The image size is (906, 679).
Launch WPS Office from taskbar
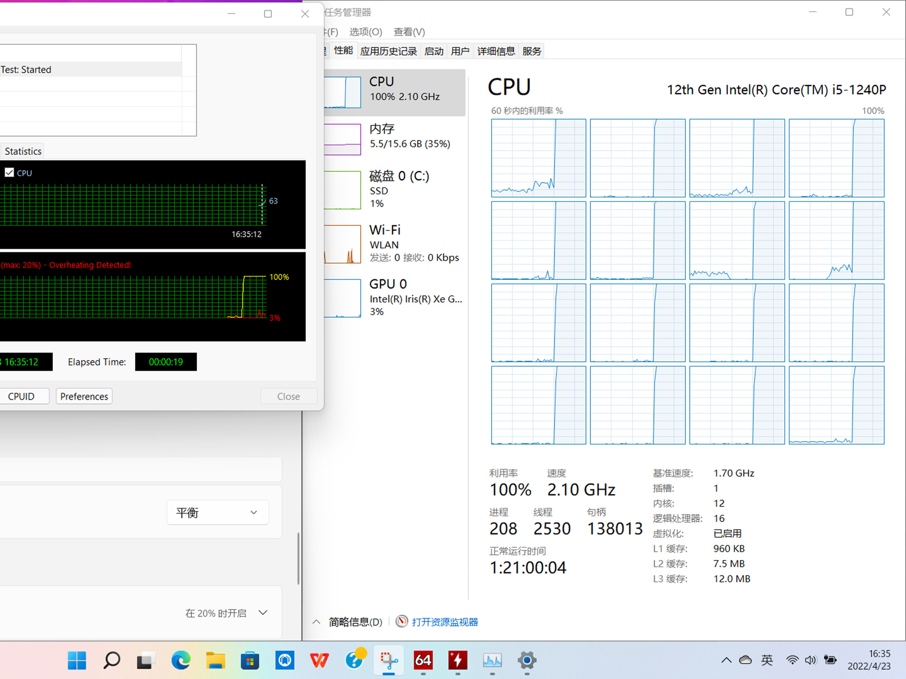point(319,660)
